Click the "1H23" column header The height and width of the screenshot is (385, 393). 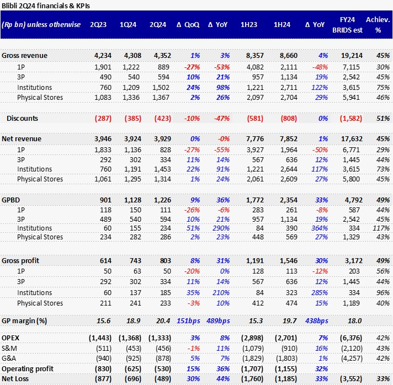(249, 25)
